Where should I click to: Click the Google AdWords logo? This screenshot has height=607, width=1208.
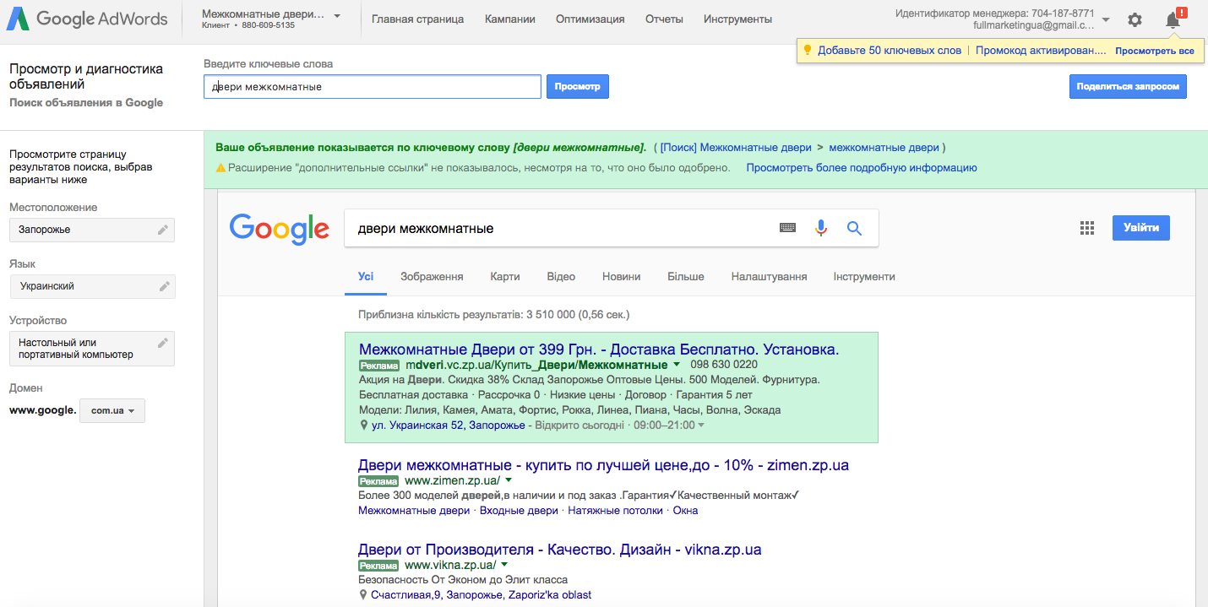88,19
